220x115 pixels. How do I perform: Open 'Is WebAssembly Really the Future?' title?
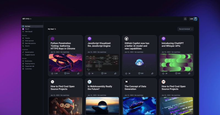tap(100, 88)
